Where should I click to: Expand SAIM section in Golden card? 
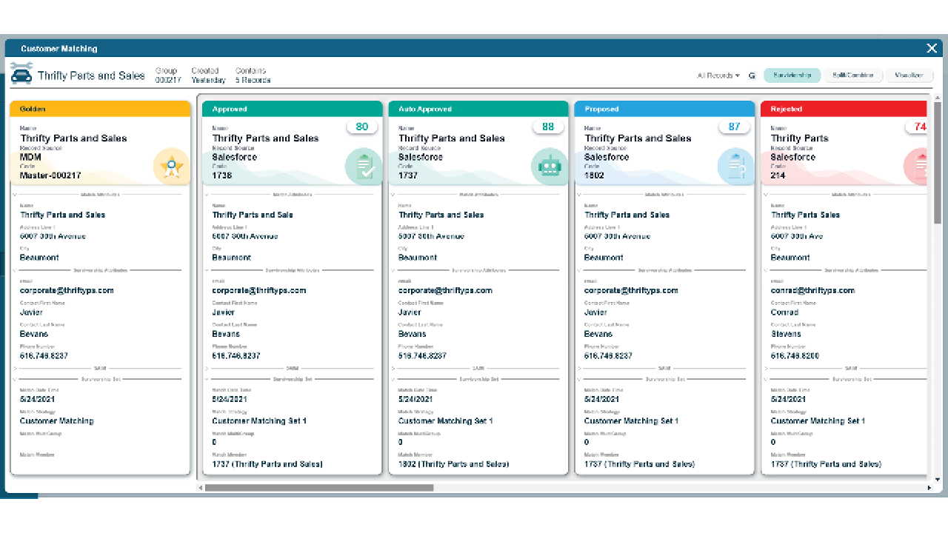point(15,368)
